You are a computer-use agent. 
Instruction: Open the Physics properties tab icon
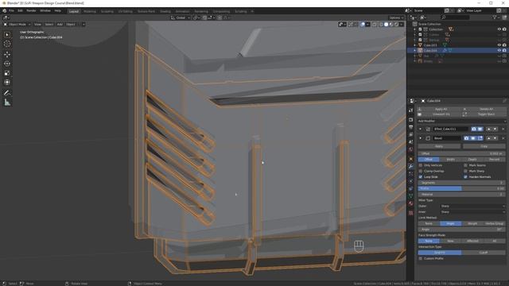(x=411, y=181)
